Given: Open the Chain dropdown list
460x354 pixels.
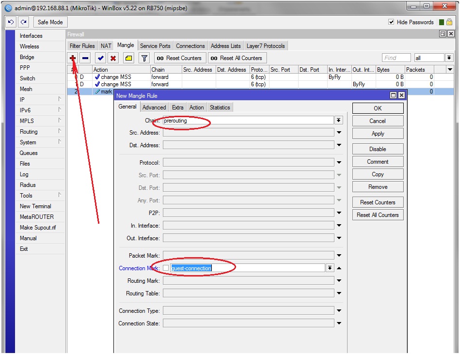Looking at the screenshot, I should [339, 121].
